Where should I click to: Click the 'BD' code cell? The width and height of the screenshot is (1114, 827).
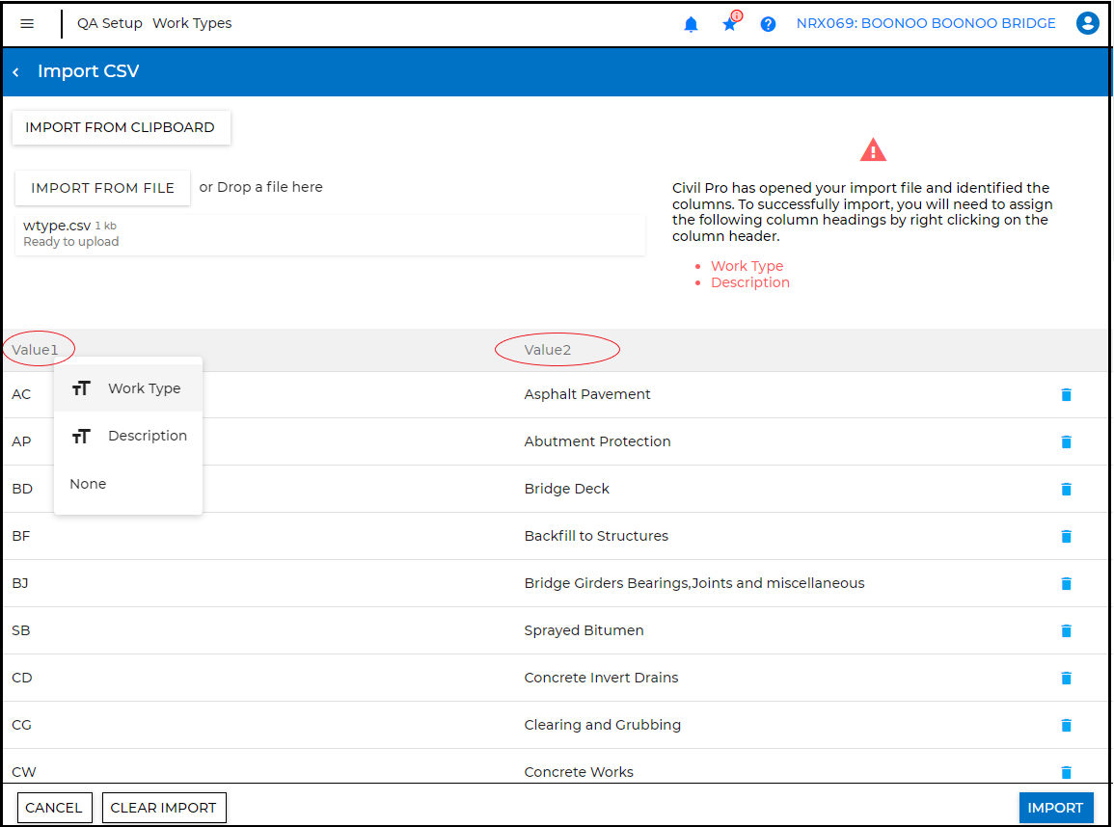pos(22,489)
